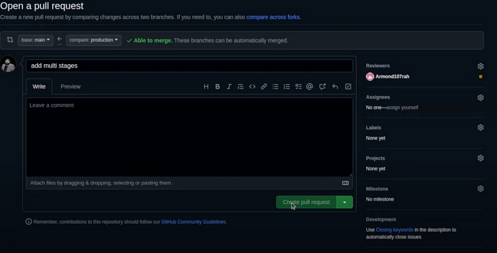Viewport: 497px width, 253px height.
Task: Open Assignees settings gear
Action: [481, 98]
